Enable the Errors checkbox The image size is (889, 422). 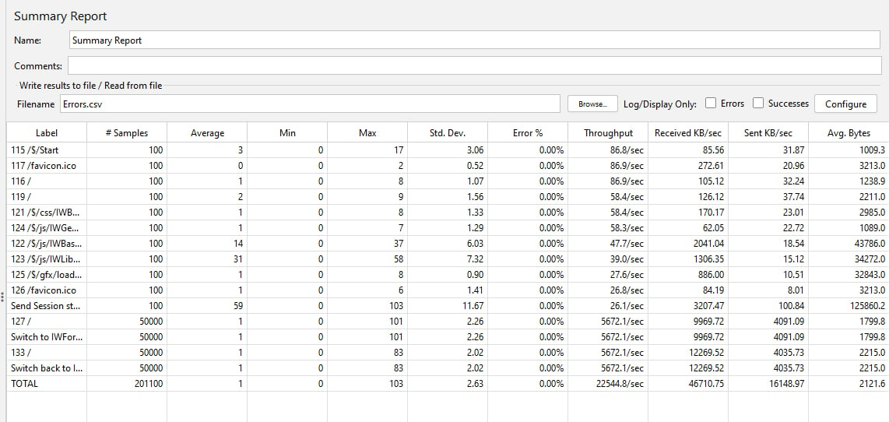[711, 103]
